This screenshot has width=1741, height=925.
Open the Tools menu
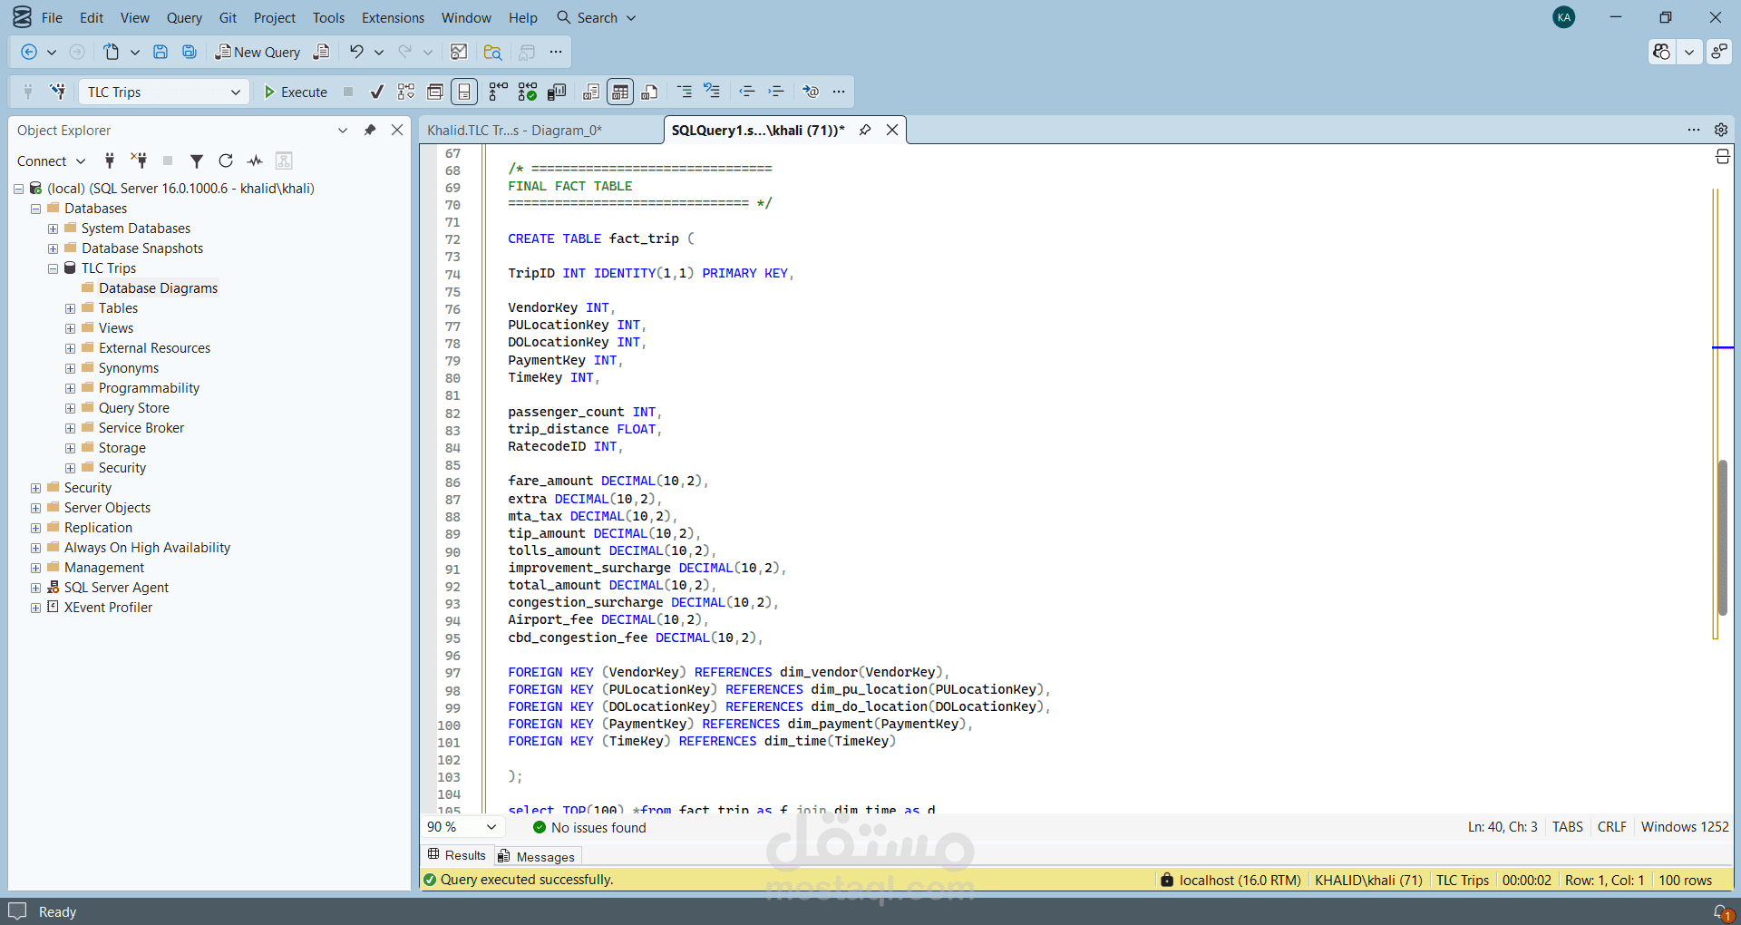pos(328,17)
